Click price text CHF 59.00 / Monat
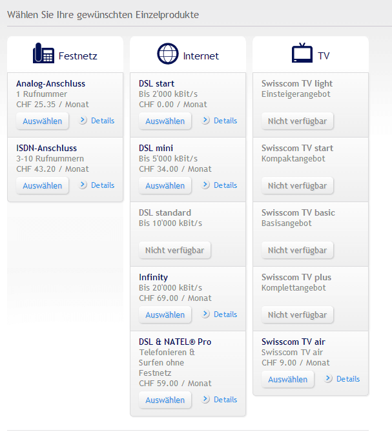The height and width of the screenshot is (432, 392). coord(175,383)
